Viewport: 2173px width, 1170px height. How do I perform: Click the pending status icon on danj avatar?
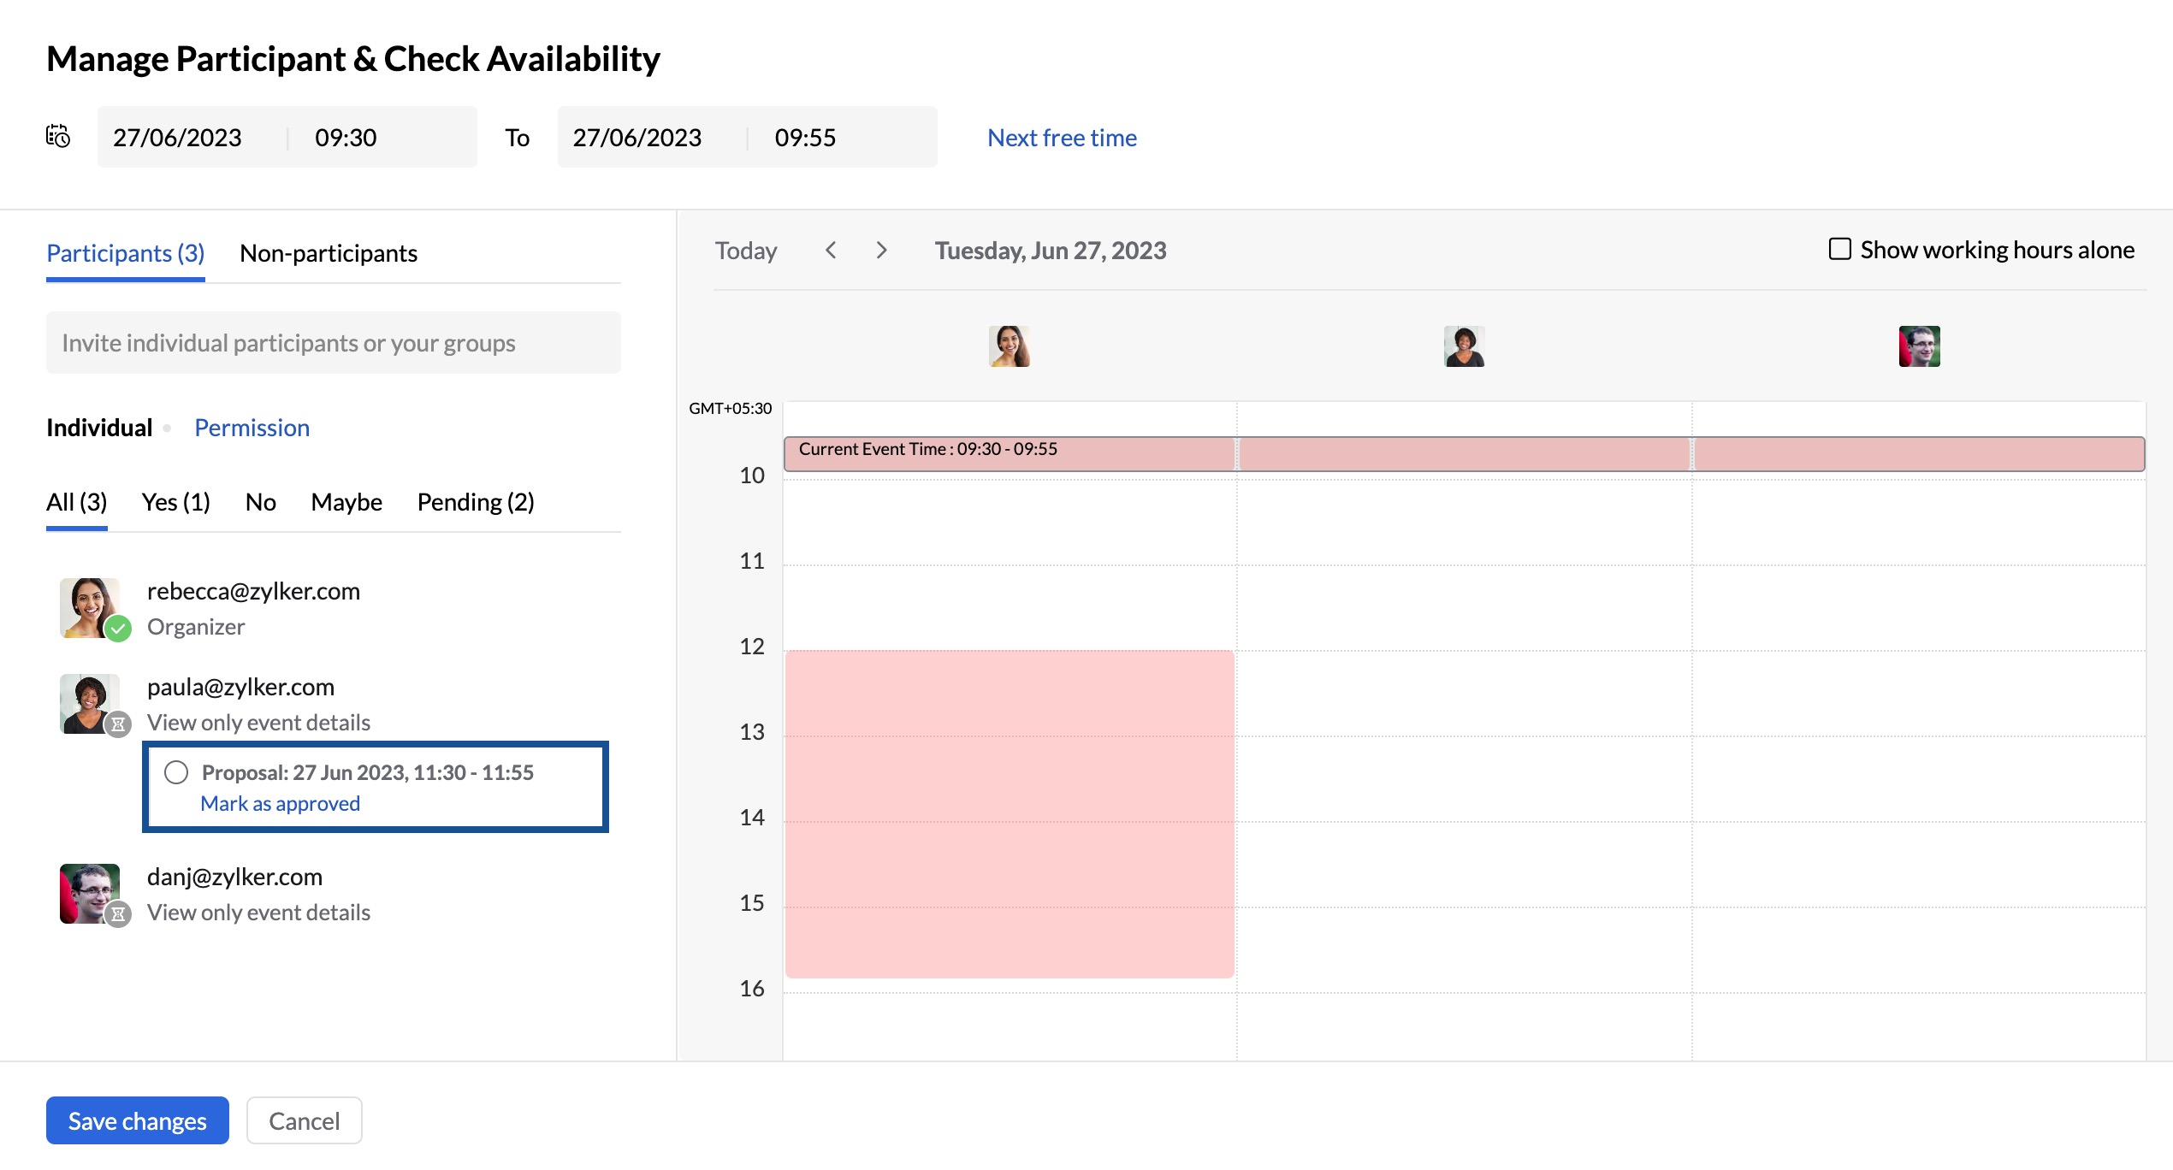[118, 914]
